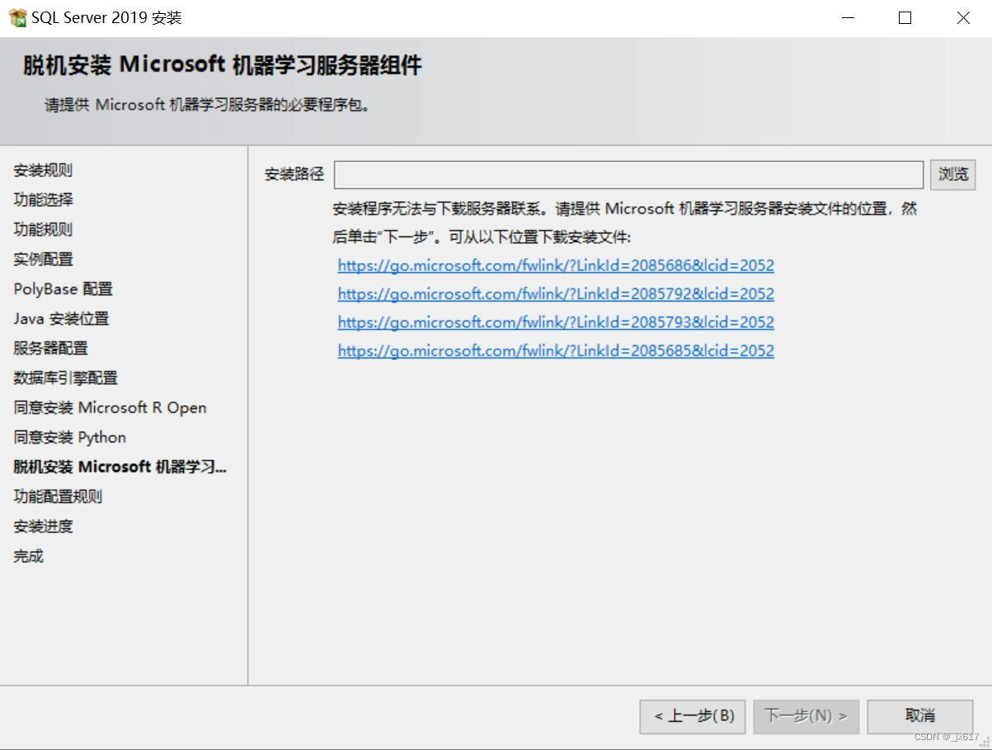Go back with the 上一步(B) button

[x=693, y=716]
